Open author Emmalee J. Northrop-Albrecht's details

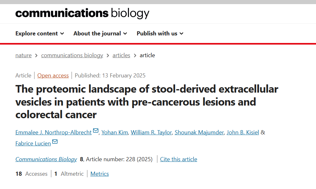(x=54, y=132)
